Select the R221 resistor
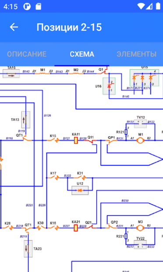Screen dimensions: 163x272 point(126,236)
